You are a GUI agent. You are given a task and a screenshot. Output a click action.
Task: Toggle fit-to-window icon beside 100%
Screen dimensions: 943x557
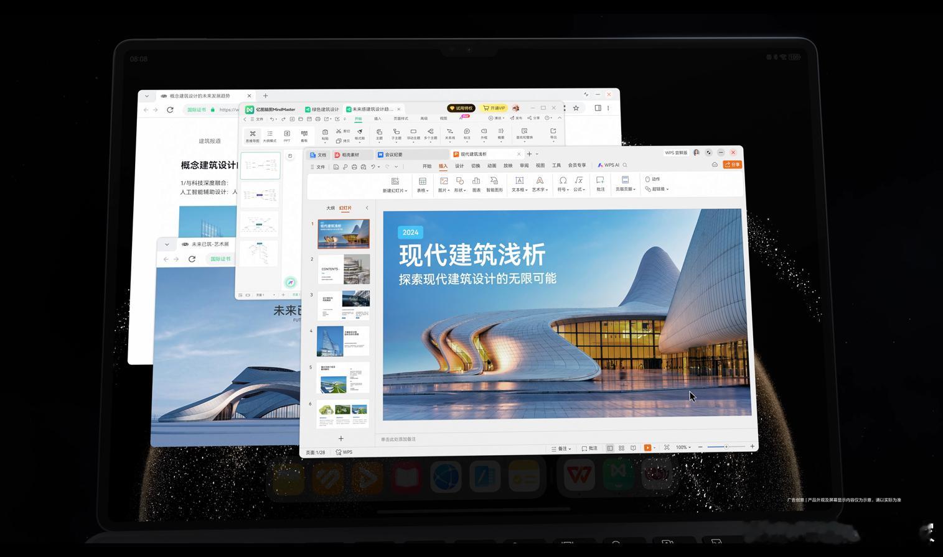pos(667,448)
